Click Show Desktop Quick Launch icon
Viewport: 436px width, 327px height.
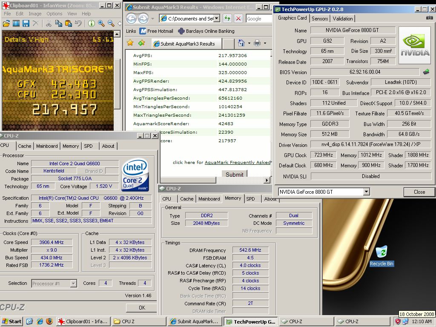(x=30, y=321)
